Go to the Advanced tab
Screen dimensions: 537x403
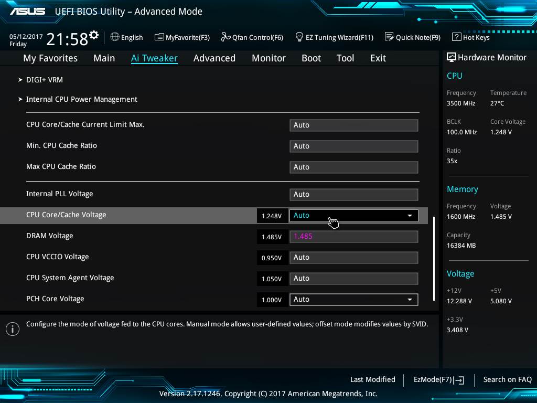click(214, 58)
